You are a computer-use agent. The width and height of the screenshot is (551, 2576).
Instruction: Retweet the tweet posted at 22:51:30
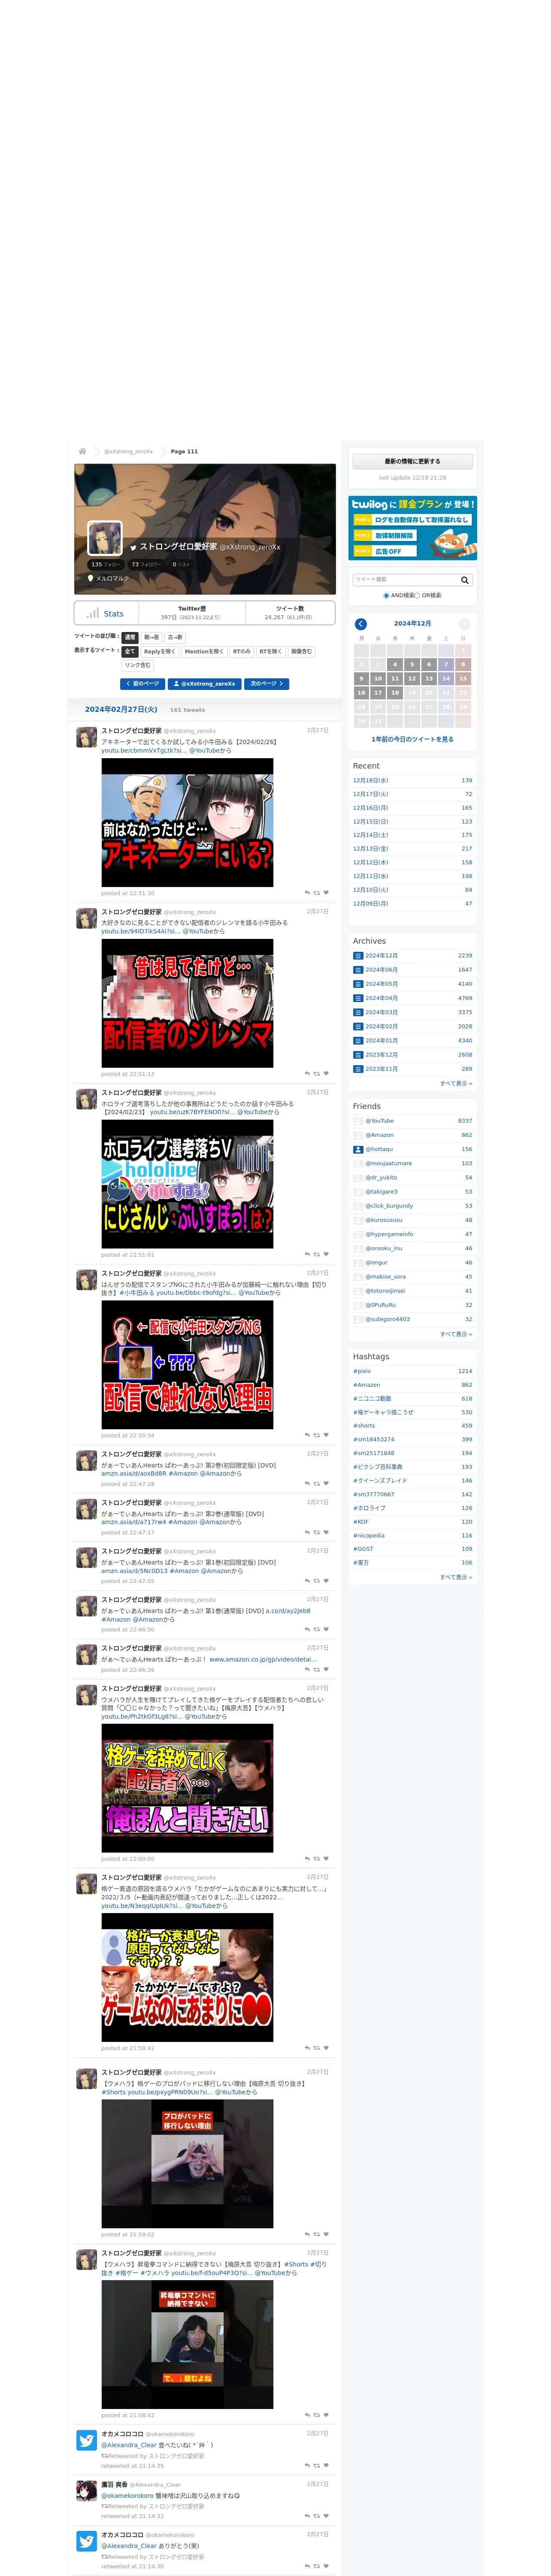click(x=317, y=893)
